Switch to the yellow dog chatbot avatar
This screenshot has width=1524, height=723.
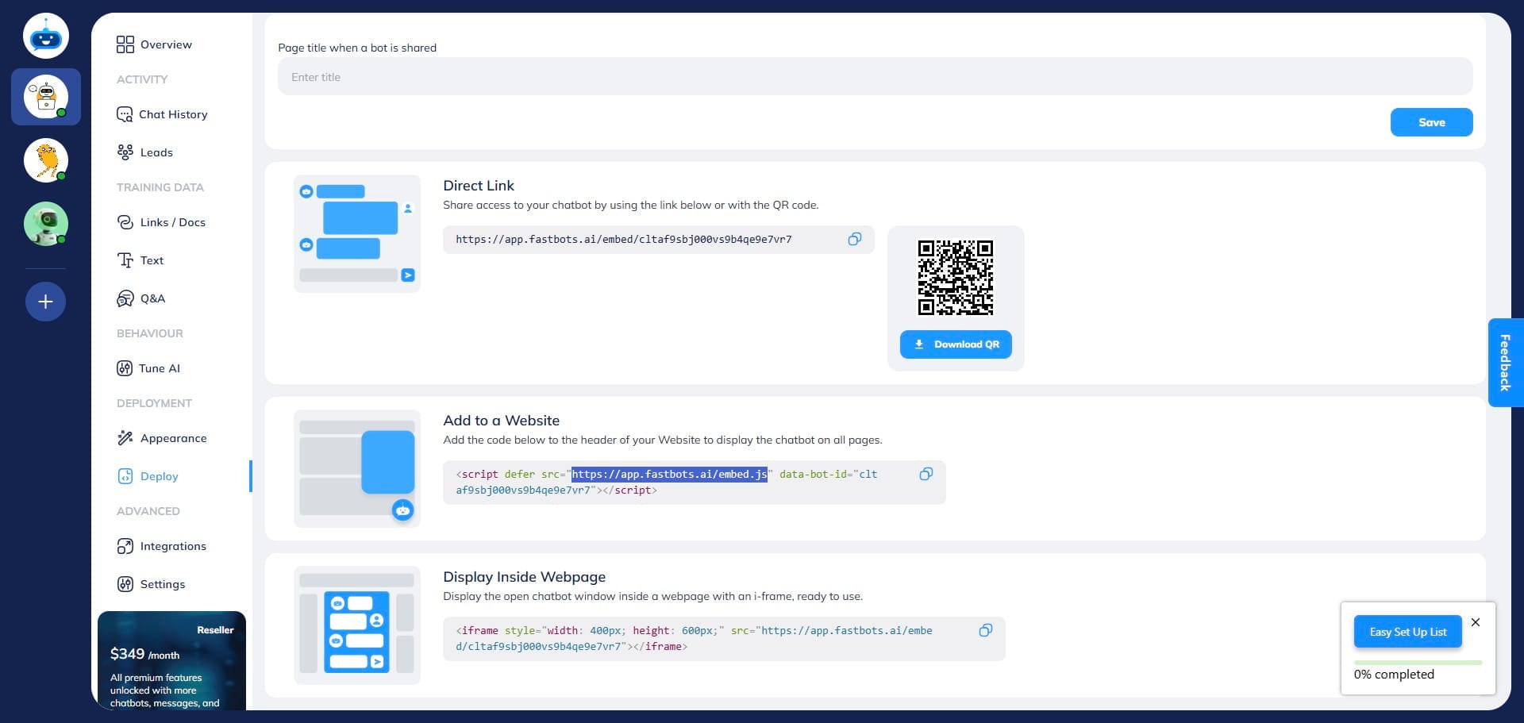[x=45, y=160]
